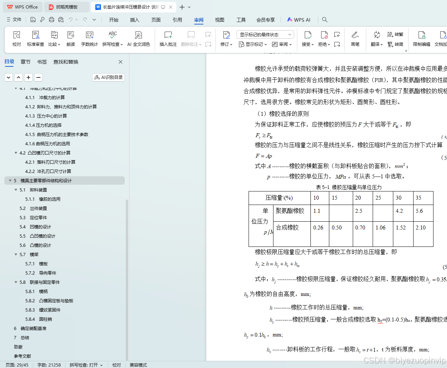447x368 pixels.
Task: Click the demote heading level minus button
Action: pyautogui.click(x=38, y=77)
